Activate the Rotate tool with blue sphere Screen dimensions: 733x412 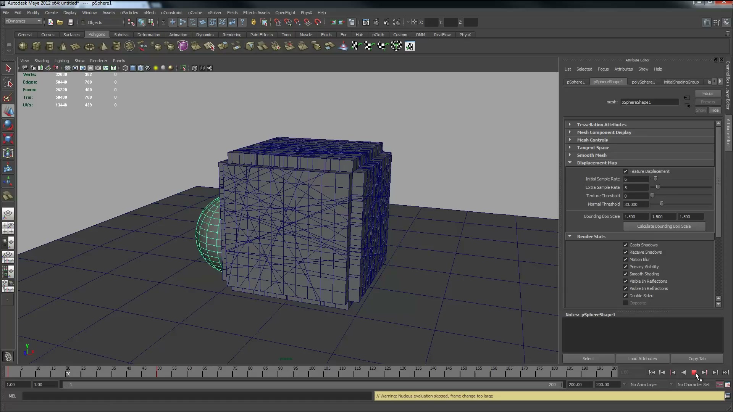coord(8,125)
